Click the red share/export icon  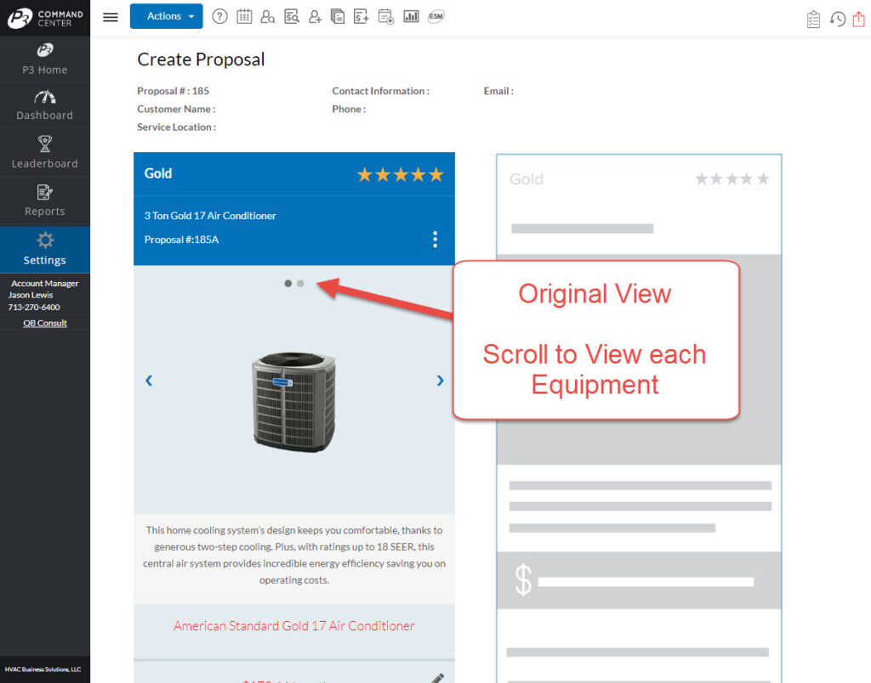point(857,19)
